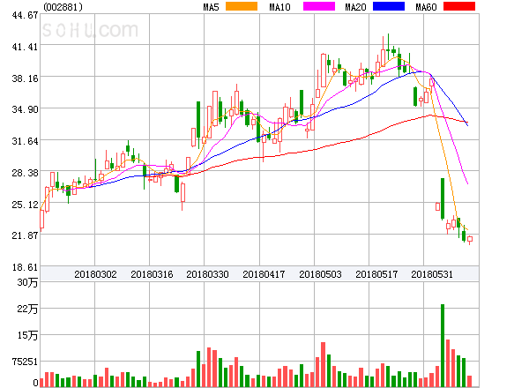Click the 20180316 date label
The width and height of the screenshot is (529, 388).
[152, 274]
